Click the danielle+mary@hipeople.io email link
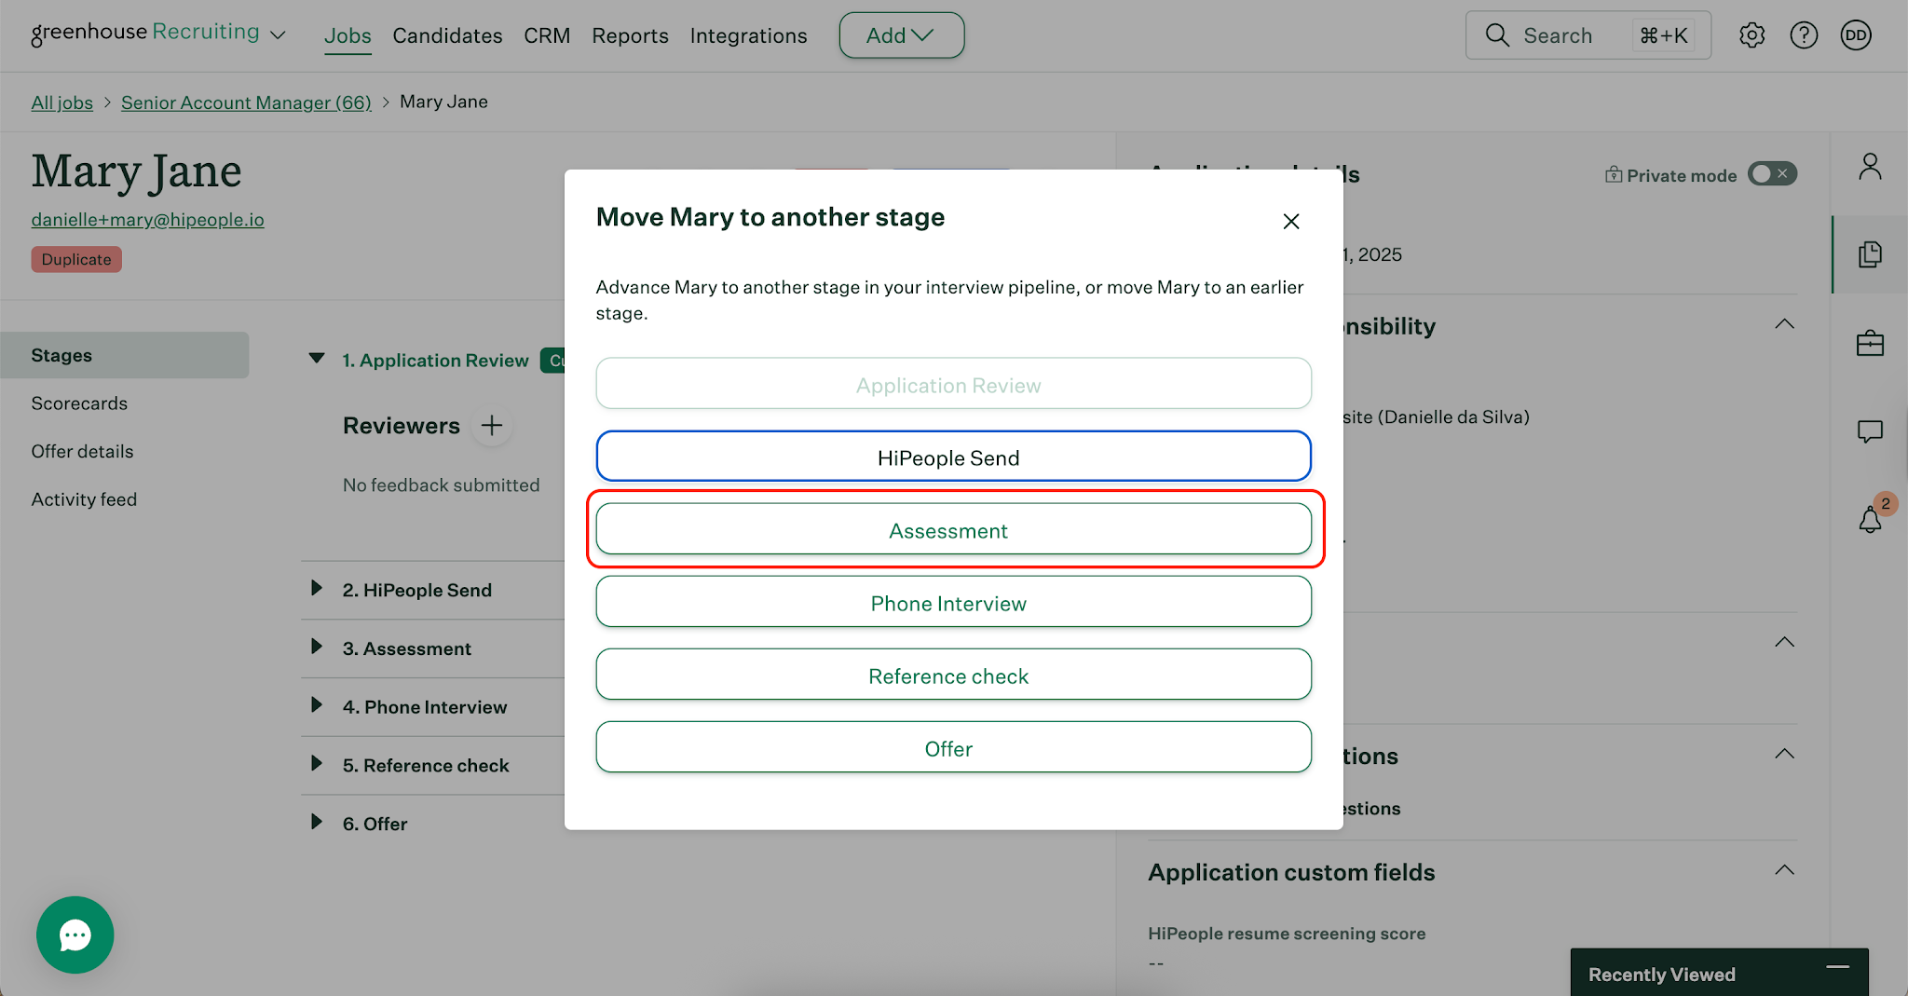This screenshot has width=1908, height=996. point(147,220)
